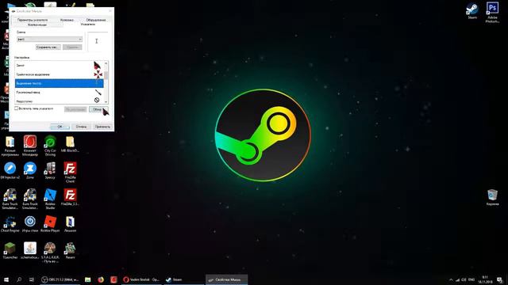Select the Занят cursor row
This screenshot has width=508, height=285.
tap(60, 65)
